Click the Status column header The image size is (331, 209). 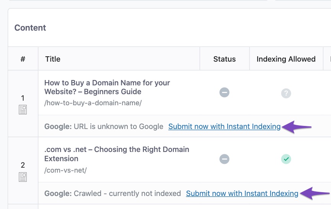point(224,59)
